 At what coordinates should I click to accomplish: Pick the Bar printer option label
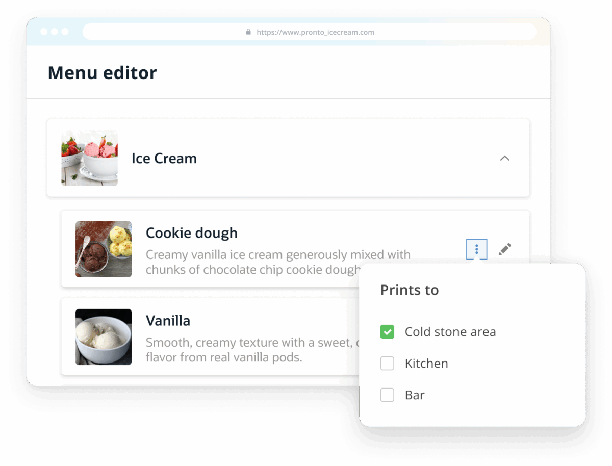coord(415,395)
